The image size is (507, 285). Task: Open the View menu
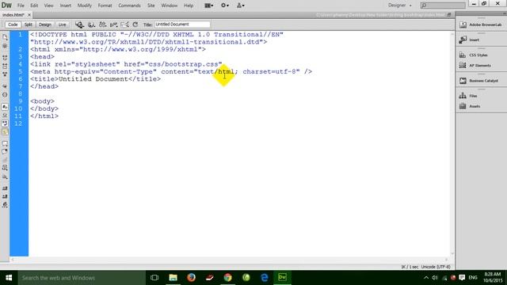pyautogui.click(x=49, y=6)
